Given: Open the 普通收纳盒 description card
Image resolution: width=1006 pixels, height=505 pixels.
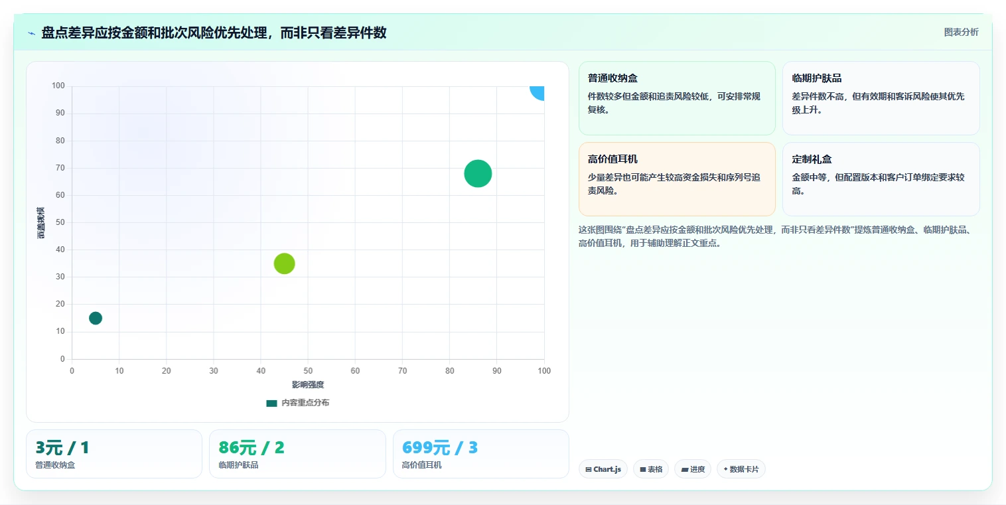Looking at the screenshot, I should coord(677,98).
